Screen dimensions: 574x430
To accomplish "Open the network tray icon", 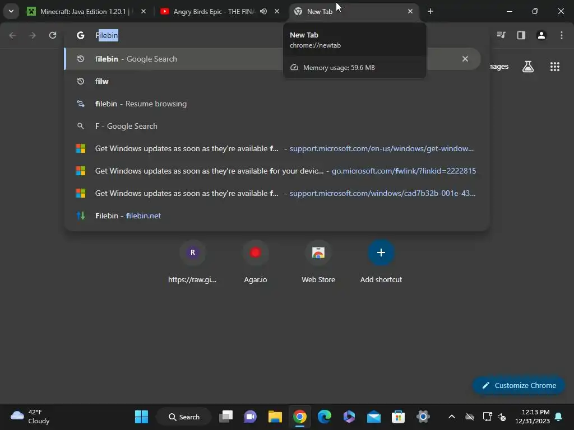I will (487, 417).
